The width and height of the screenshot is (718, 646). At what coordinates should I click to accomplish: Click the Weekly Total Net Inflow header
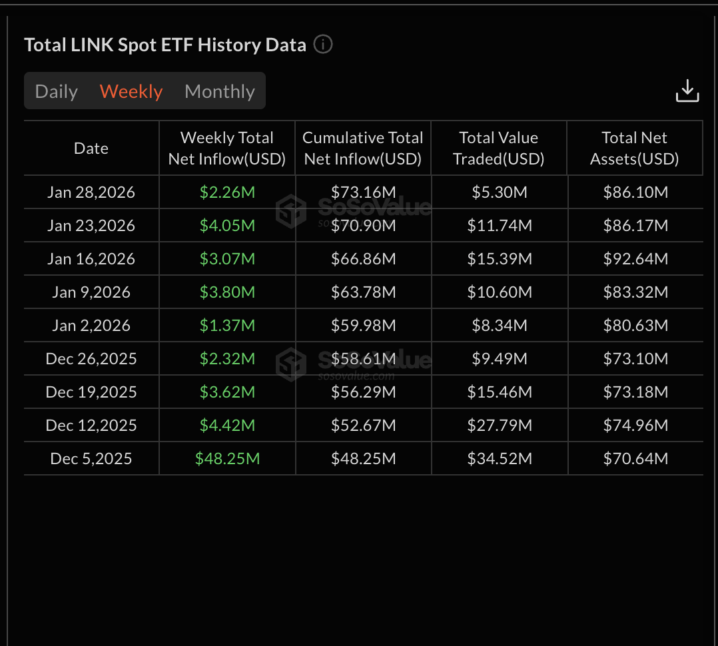point(226,148)
